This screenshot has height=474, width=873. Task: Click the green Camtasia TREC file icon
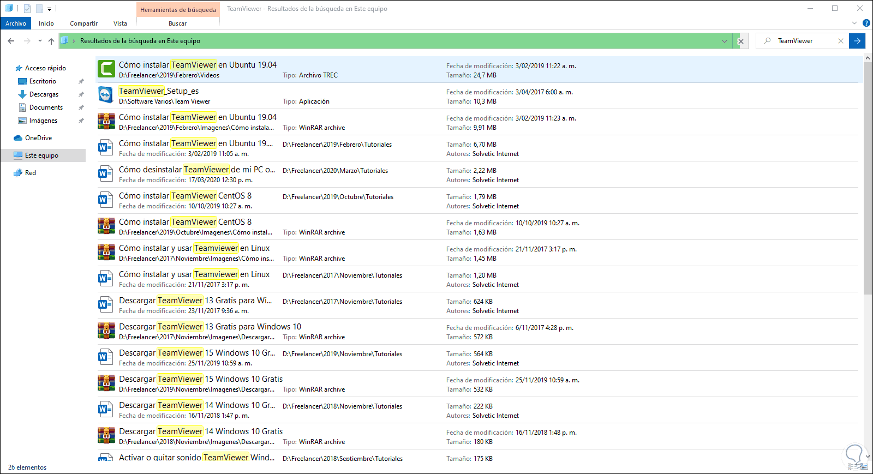(x=106, y=69)
